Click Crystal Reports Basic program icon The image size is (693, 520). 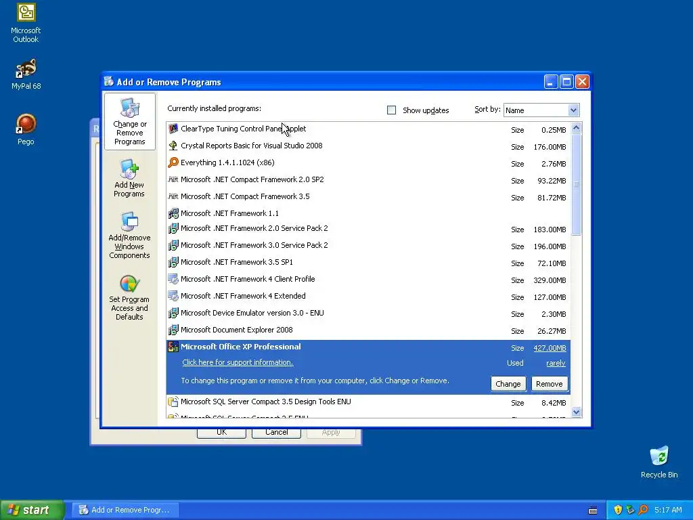(173, 146)
